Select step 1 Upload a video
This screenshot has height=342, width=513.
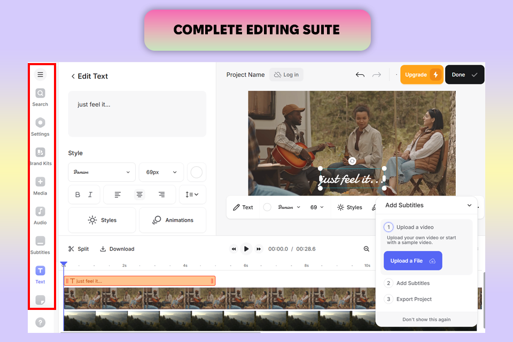415,227
